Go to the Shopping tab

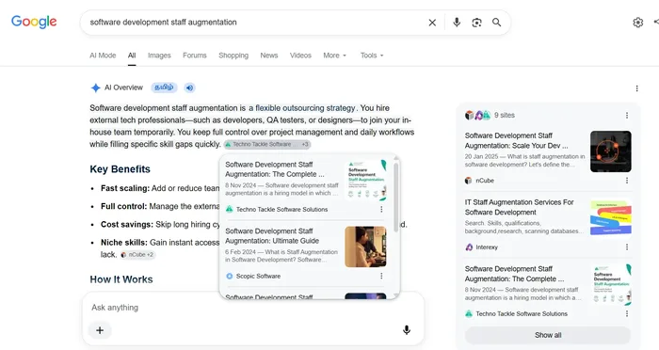pos(233,56)
